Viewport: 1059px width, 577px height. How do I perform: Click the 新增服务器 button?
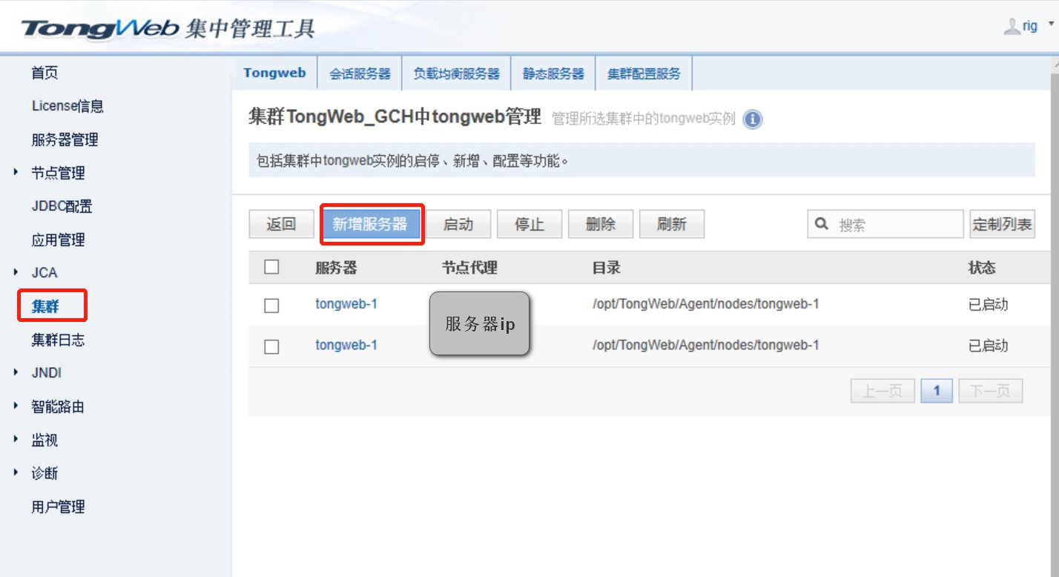pos(369,224)
